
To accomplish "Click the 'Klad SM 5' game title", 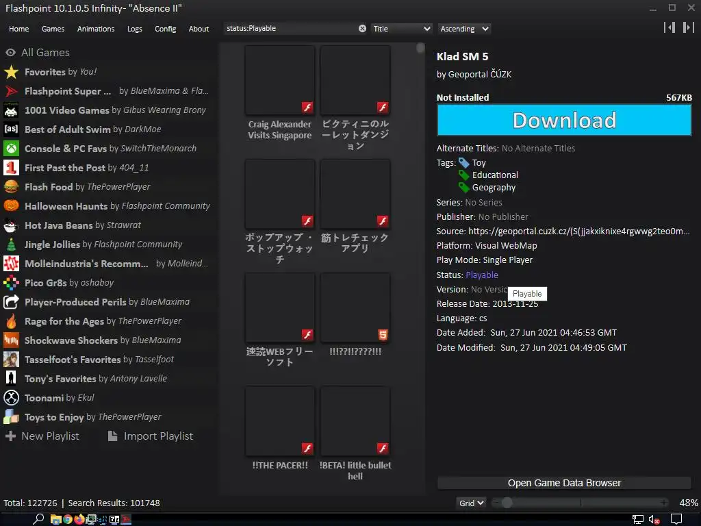I will click(x=462, y=57).
